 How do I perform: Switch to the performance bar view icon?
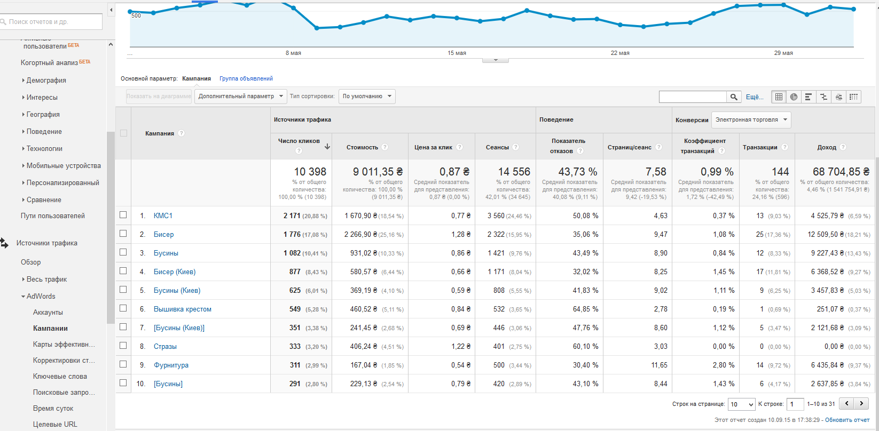[809, 97]
